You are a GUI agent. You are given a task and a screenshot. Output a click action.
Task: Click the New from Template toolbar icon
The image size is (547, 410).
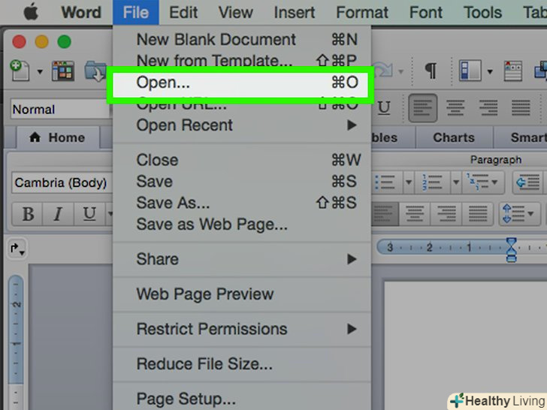[63, 71]
